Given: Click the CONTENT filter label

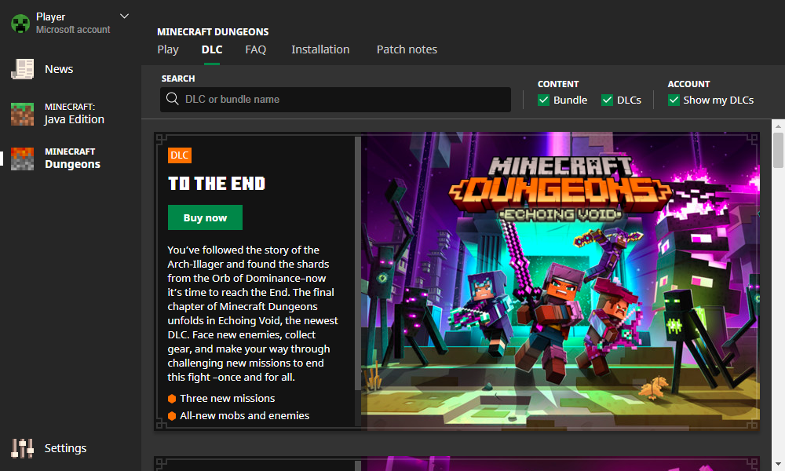Looking at the screenshot, I should (558, 84).
